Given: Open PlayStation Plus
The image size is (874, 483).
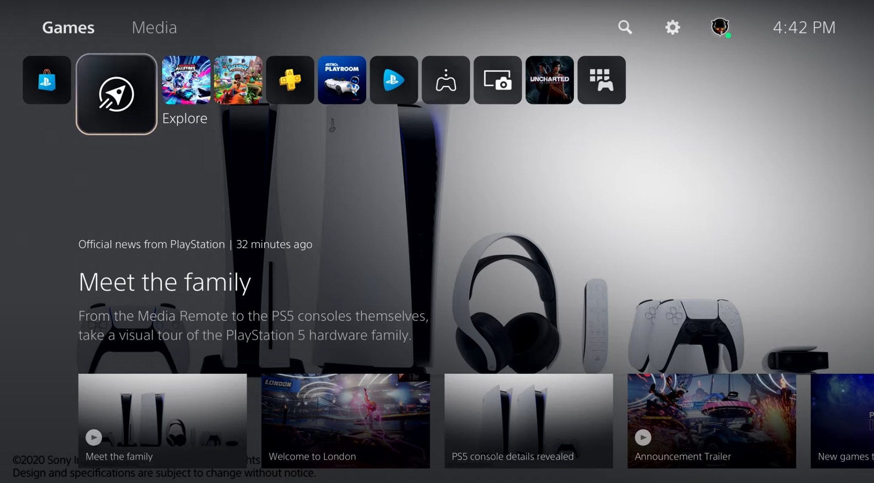Looking at the screenshot, I should coord(290,80).
